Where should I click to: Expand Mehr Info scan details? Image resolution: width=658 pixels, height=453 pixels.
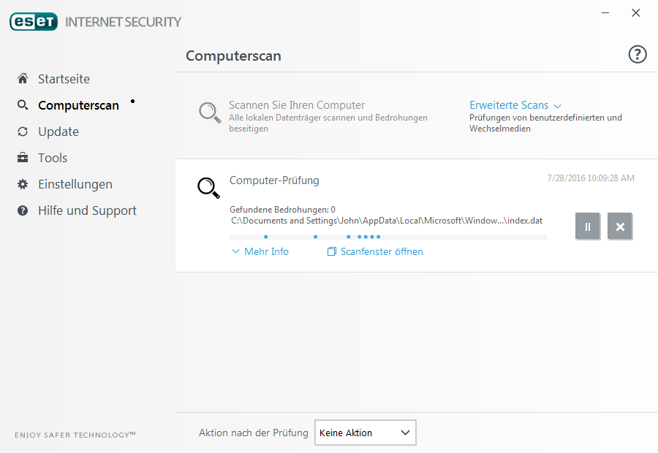[x=260, y=251]
